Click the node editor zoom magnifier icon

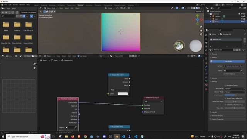[34, 64]
